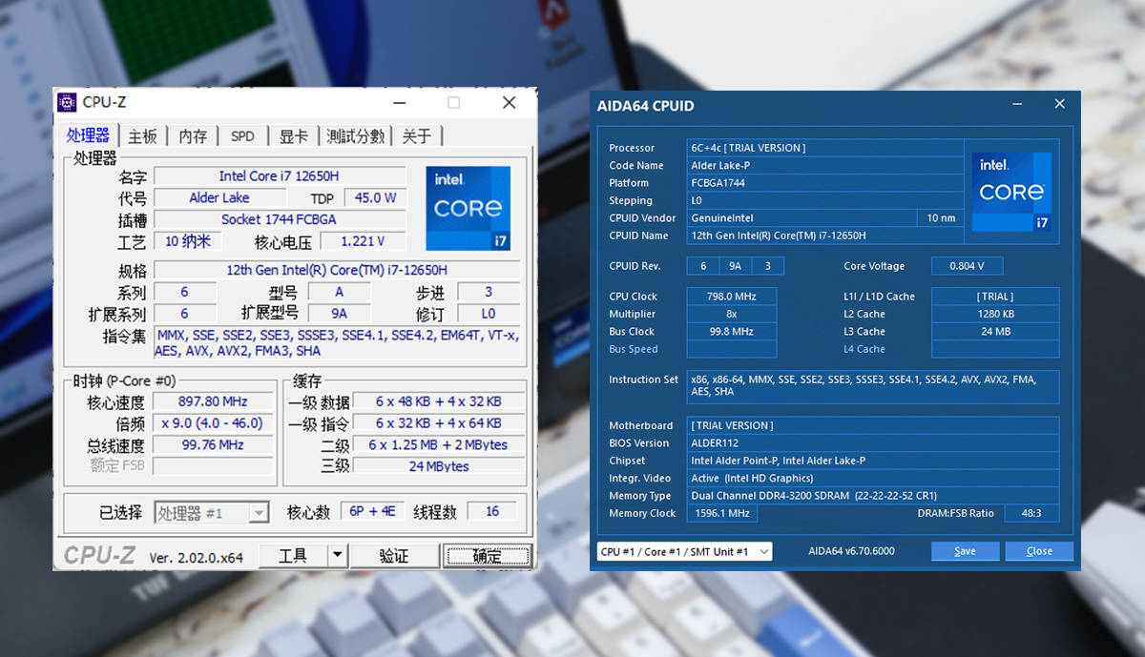Viewport: 1145px width, 657px height.
Task: Switch to the 主板 tab
Action: [142, 136]
